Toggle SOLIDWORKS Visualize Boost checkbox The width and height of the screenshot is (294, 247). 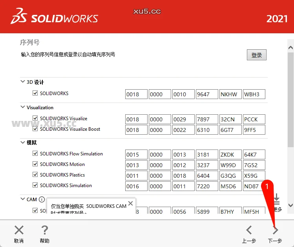35,129
